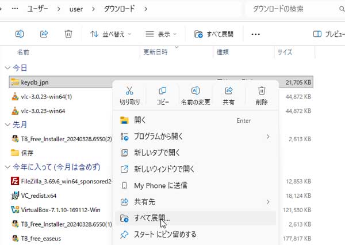Select TB_Free_Installer_20240328.6550(2) file

(67, 139)
